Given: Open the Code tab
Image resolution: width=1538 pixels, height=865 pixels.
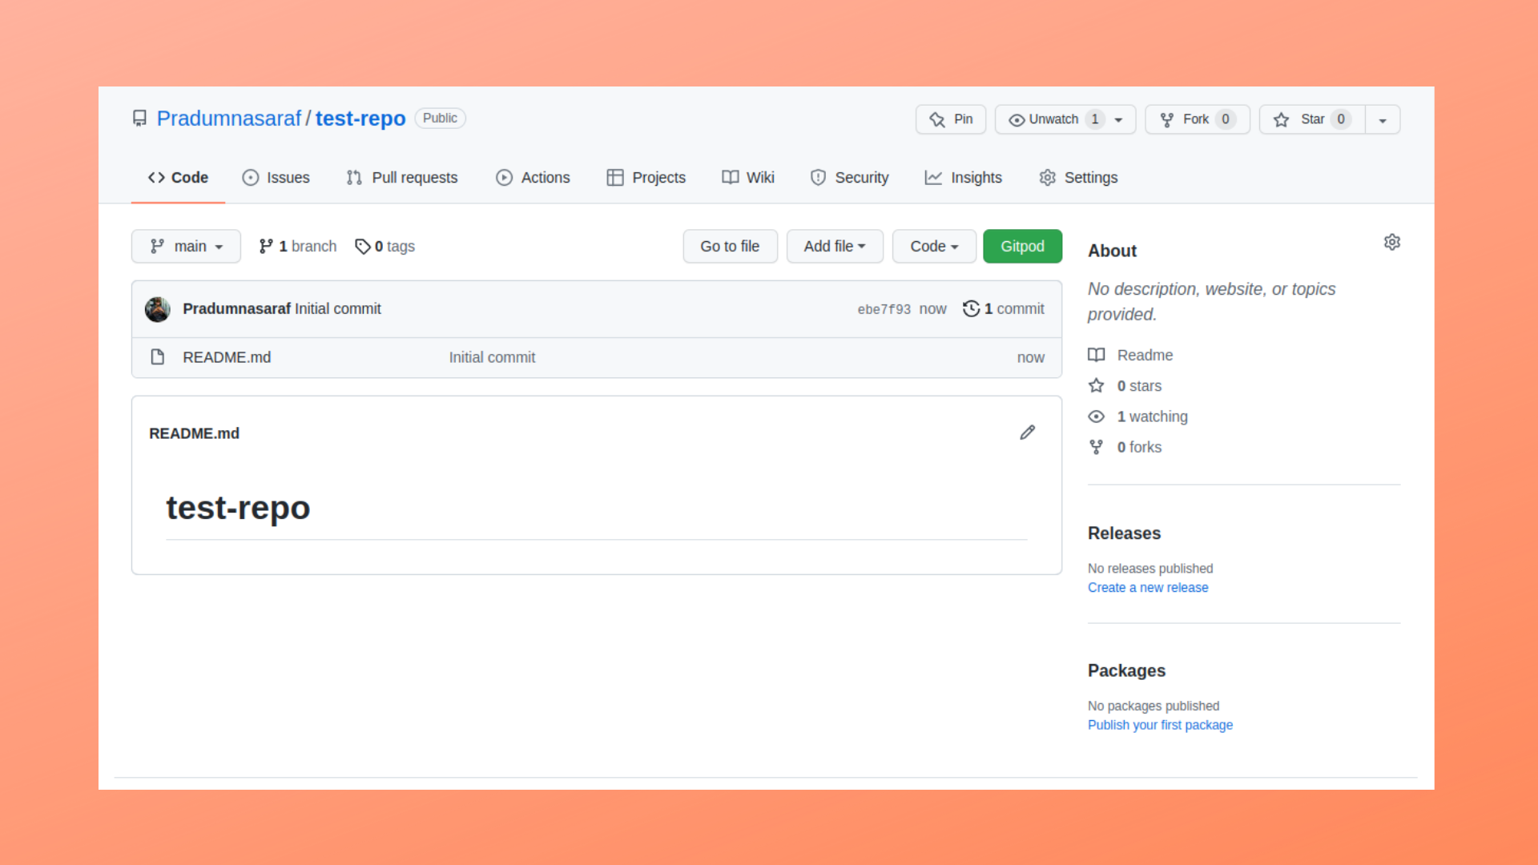Looking at the screenshot, I should 178,178.
